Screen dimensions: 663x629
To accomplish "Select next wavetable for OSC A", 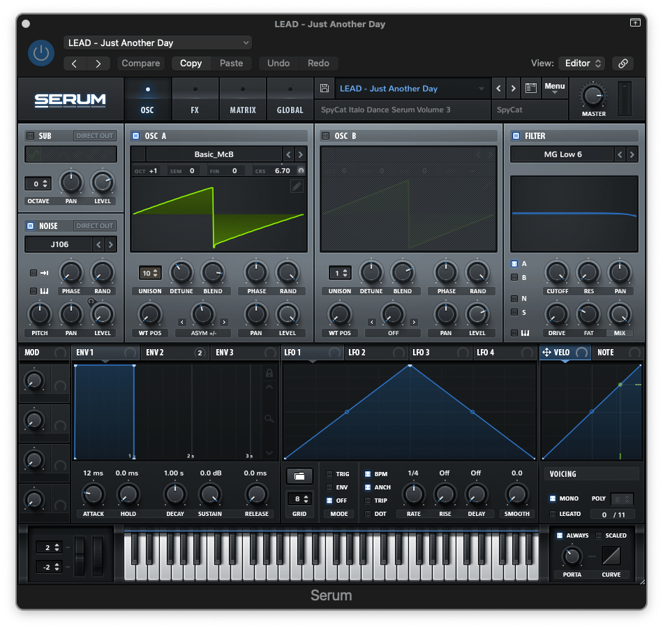I will click(301, 154).
